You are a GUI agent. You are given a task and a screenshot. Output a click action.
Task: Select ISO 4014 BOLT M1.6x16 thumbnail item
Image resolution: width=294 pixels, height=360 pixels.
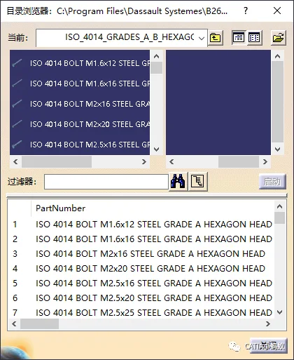pos(80,84)
